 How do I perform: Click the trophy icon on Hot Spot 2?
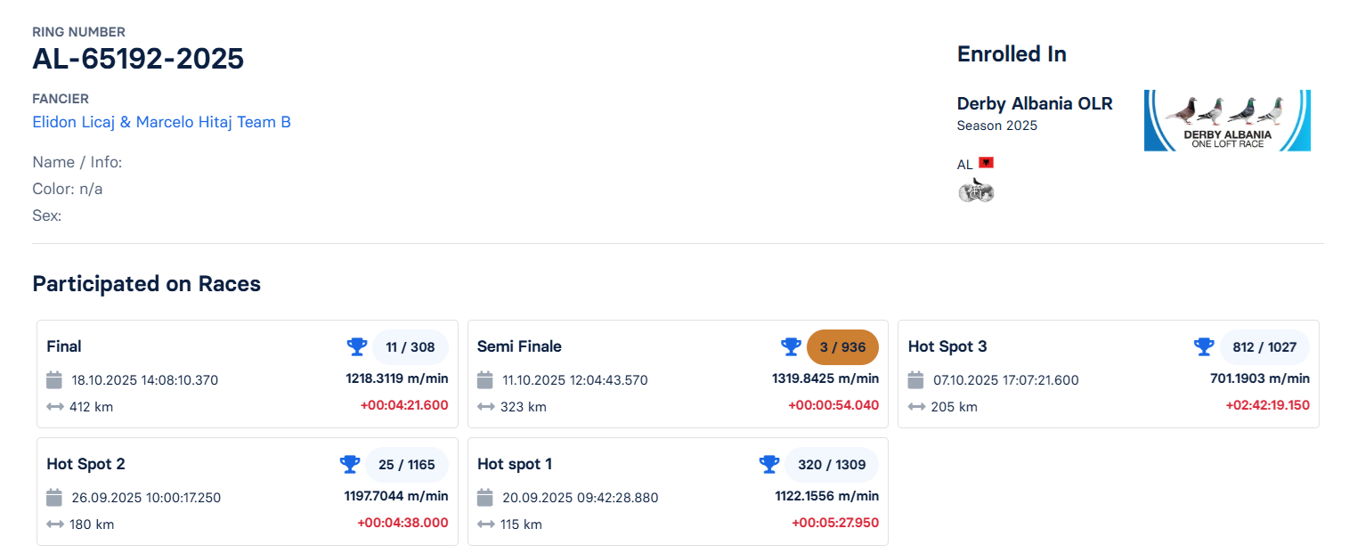350,464
